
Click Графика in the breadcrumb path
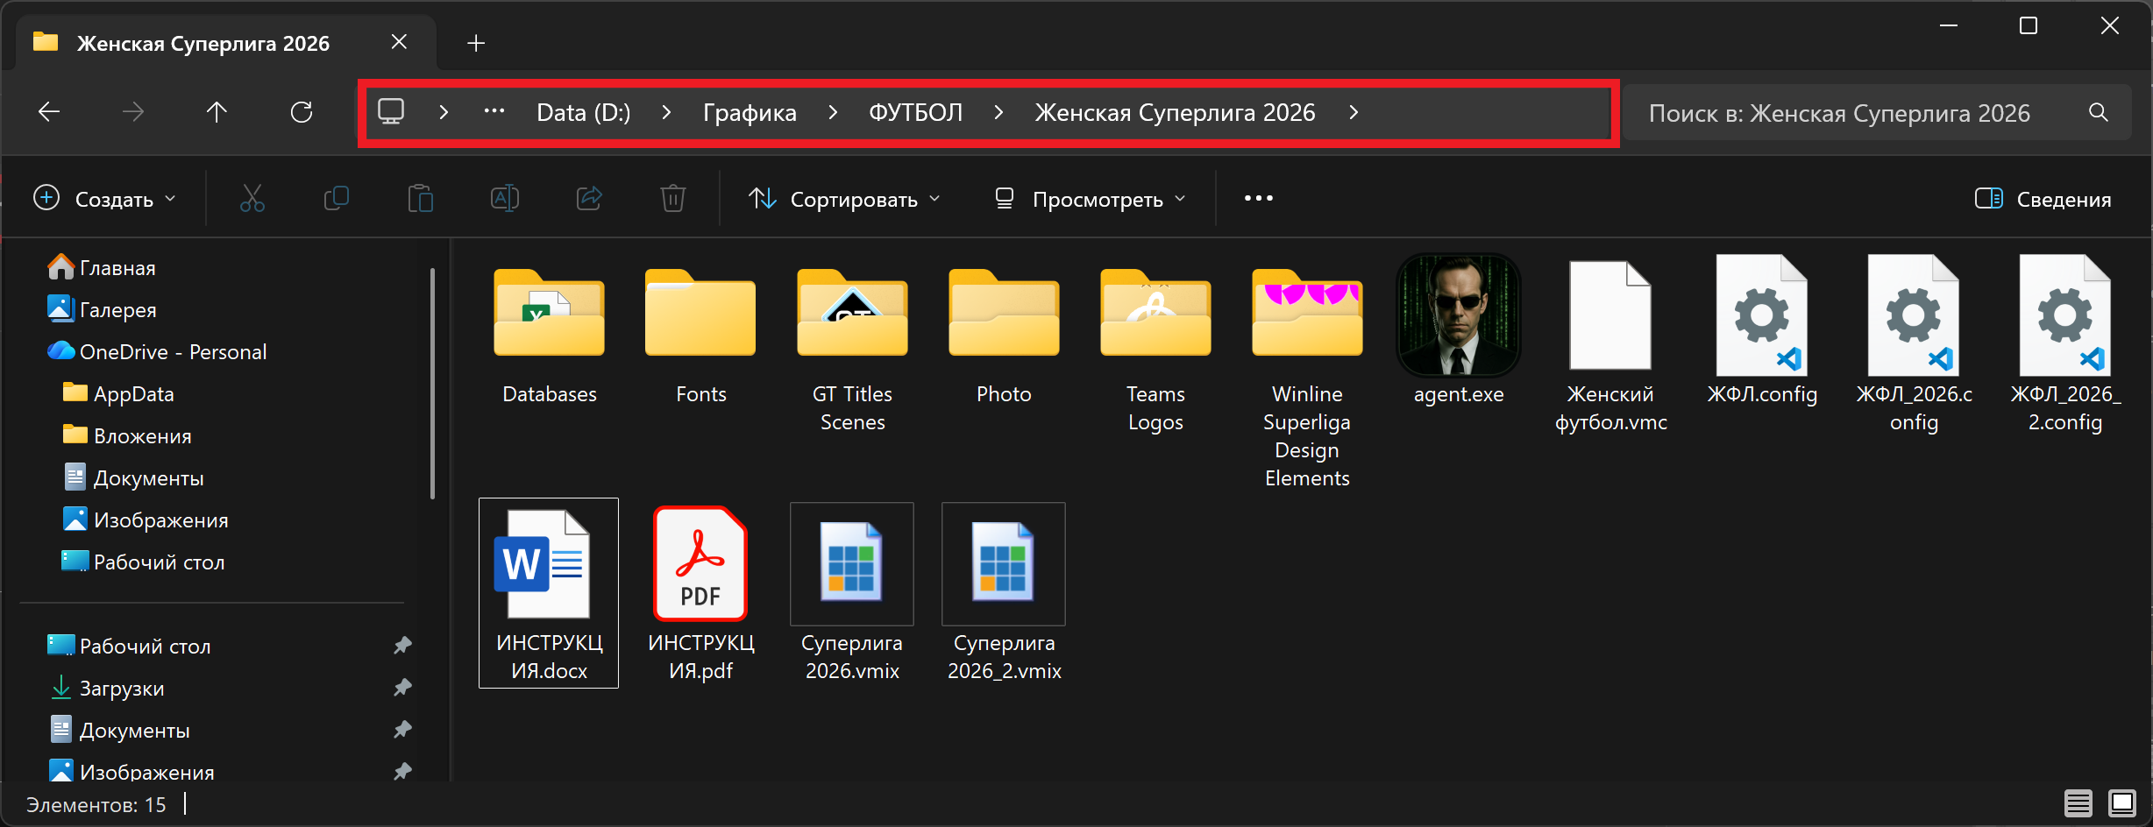coord(750,112)
